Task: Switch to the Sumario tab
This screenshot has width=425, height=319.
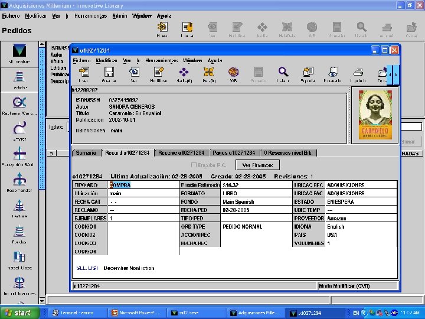Action: pos(86,152)
